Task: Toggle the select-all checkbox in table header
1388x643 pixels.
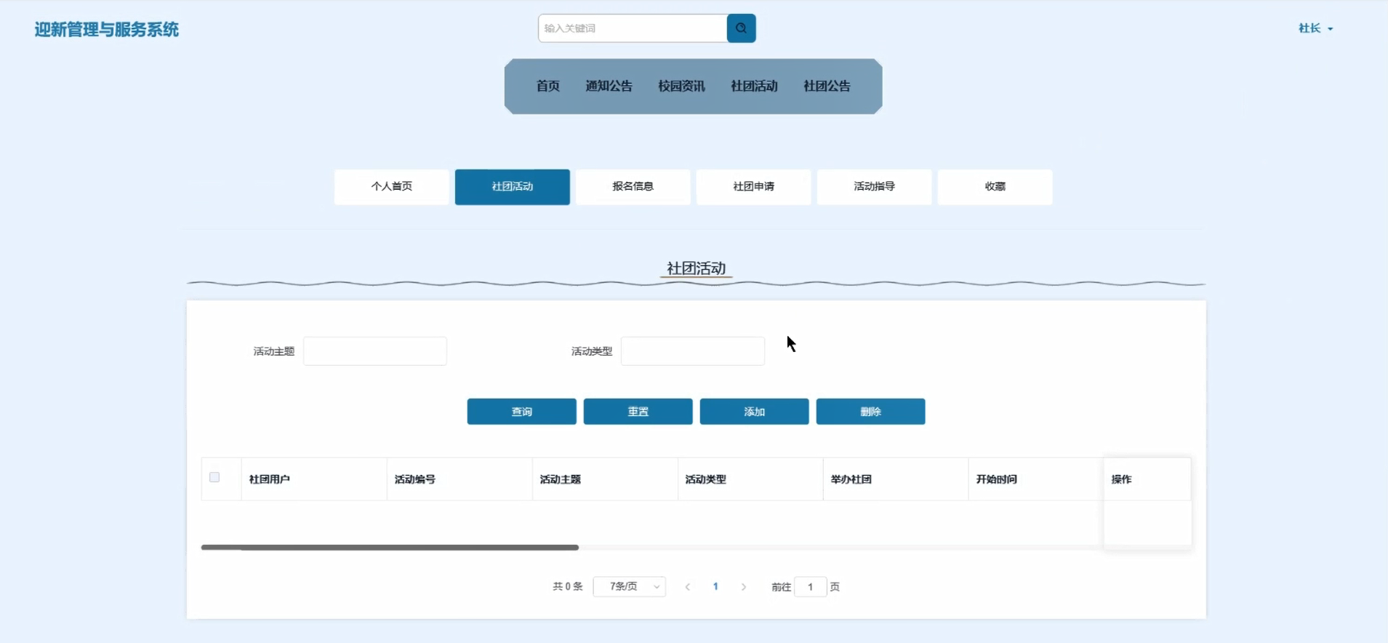Action: tap(214, 477)
